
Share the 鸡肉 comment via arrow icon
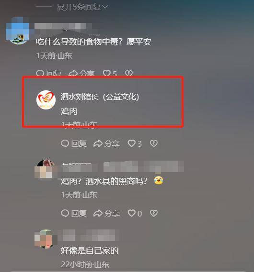coord(106,143)
